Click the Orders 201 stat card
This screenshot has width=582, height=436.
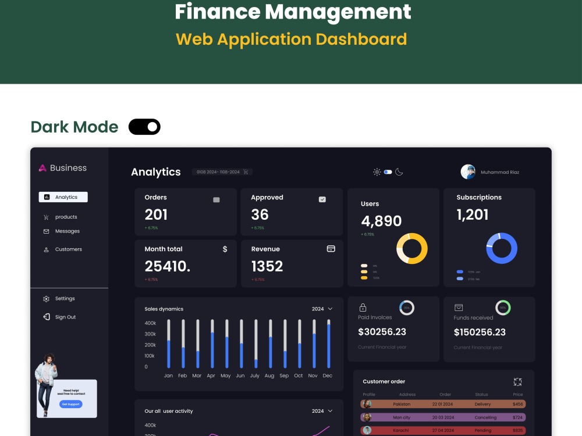186,212
